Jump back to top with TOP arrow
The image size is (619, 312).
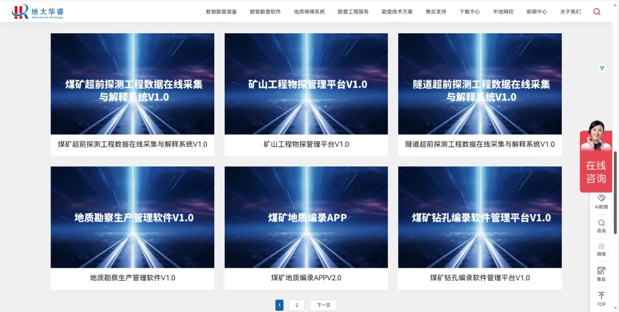601,299
